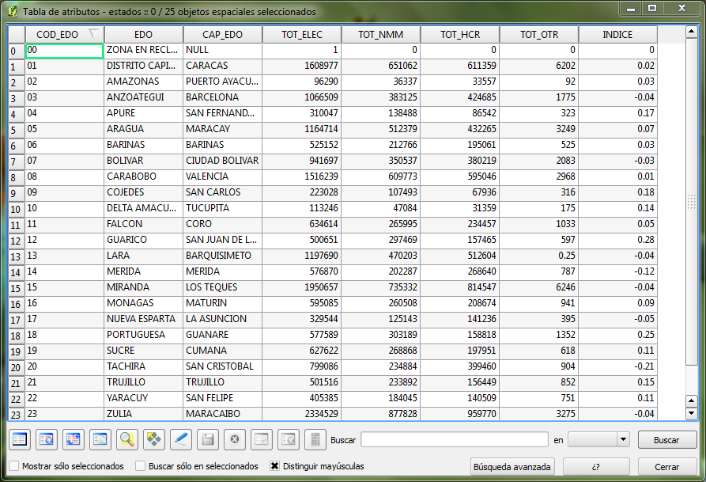
Task: Sort table by EDO column header
Action: [144, 34]
